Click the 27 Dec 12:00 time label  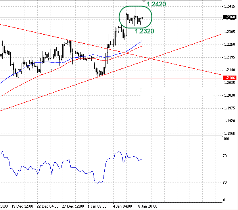click(x=73, y=206)
